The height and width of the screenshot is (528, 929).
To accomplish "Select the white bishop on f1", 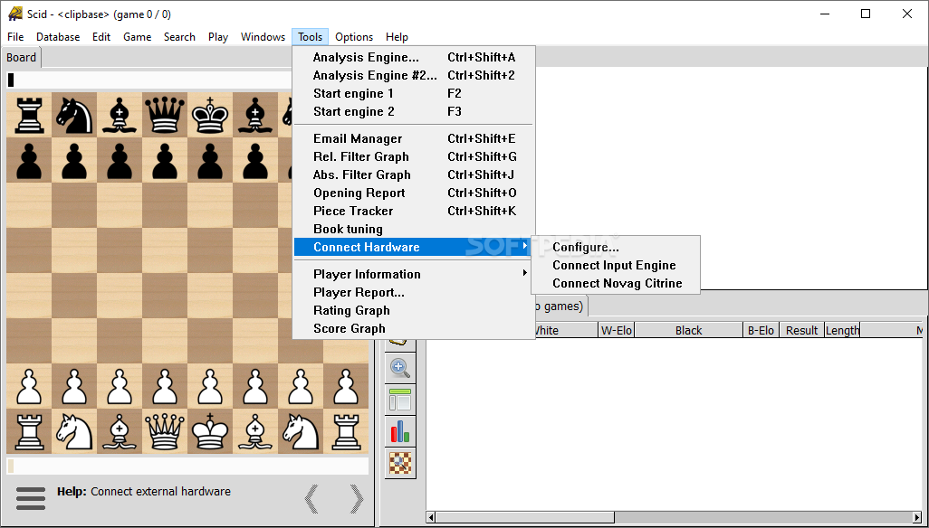I will click(x=255, y=431).
